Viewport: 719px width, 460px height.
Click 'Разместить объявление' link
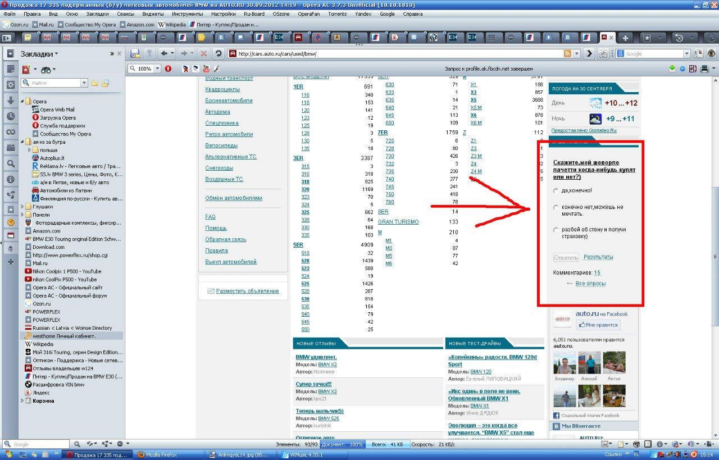[x=247, y=291]
